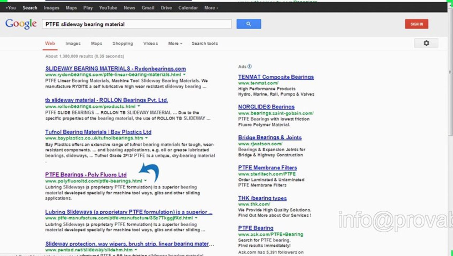Click the www.thk.com/ URL text
This screenshot has width=453, height=256.
point(254,204)
